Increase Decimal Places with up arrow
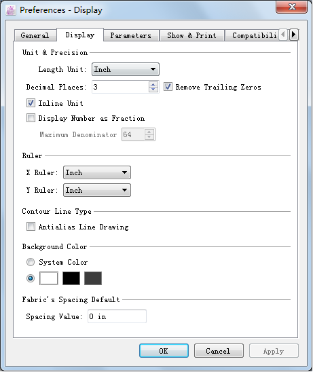The height and width of the screenshot is (372, 313). 153,84
